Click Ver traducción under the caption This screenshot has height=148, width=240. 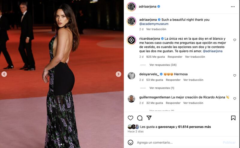156,29
